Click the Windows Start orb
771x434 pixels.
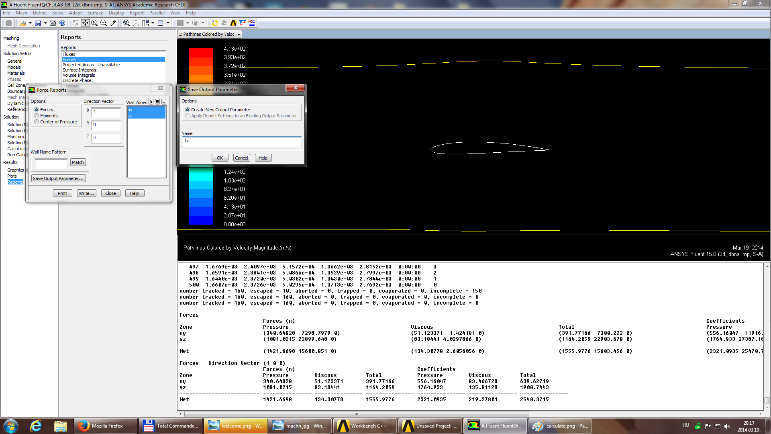[10, 426]
